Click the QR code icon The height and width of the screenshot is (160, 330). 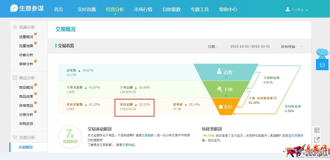point(317,130)
